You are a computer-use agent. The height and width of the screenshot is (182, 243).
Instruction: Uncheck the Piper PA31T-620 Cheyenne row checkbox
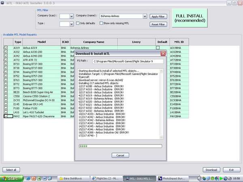6,116
